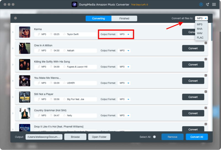The width and height of the screenshot is (221, 150).
Task: Open Killing Me Softly Output Format dropdown
Action: (x=124, y=67)
